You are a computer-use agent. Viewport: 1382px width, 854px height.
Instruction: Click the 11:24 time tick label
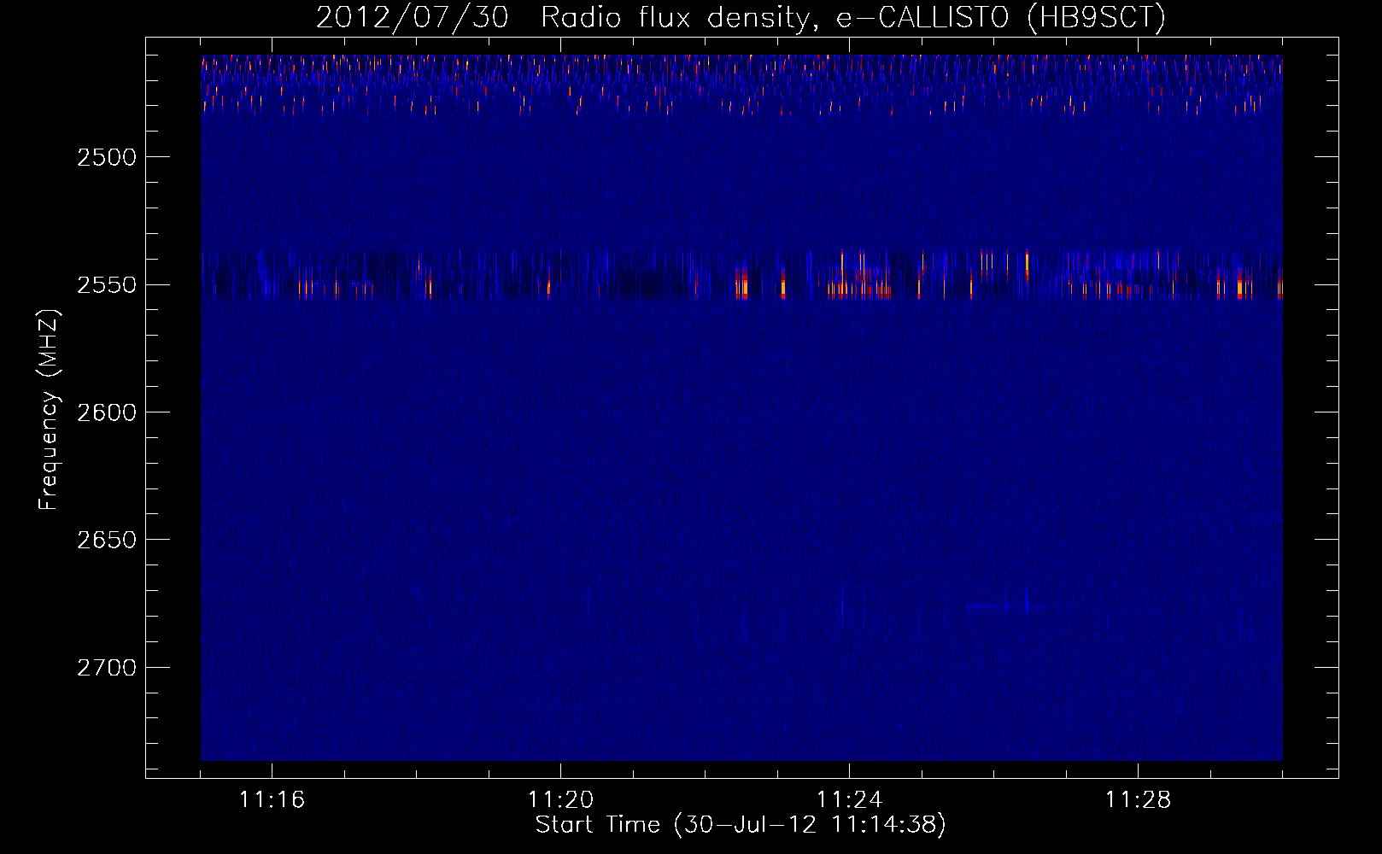(849, 799)
